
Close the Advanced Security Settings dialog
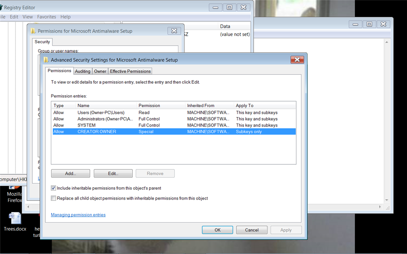[x=297, y=60]
